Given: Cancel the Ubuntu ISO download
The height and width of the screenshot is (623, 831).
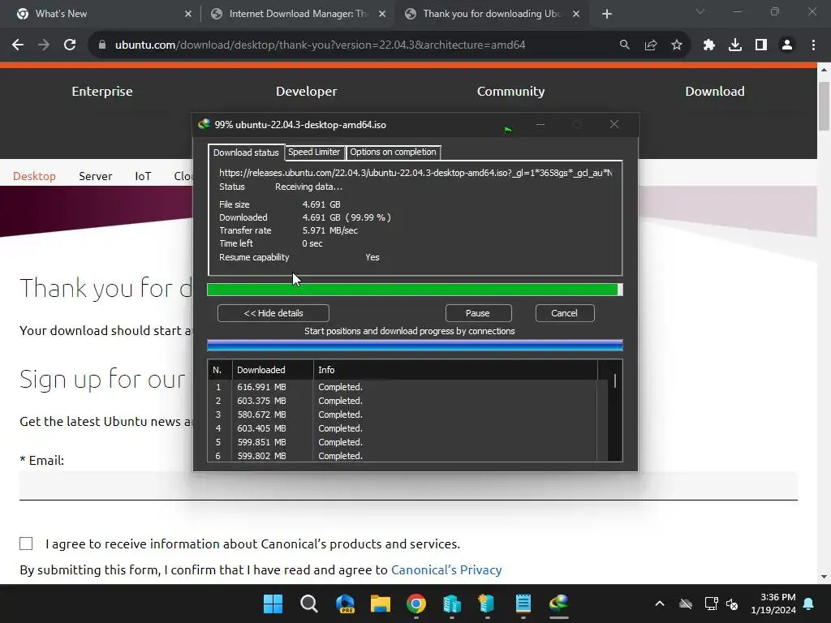Looking at the screenshot, I should click(x=565, y=313).
